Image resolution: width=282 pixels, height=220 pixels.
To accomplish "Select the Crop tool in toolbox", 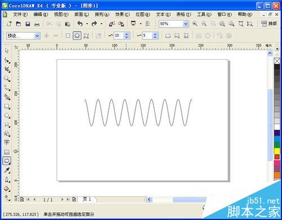I will pyautogui.click(x=7, y=69).
